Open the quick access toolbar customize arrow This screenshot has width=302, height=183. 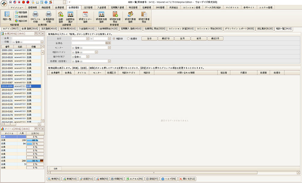(69, 2)
